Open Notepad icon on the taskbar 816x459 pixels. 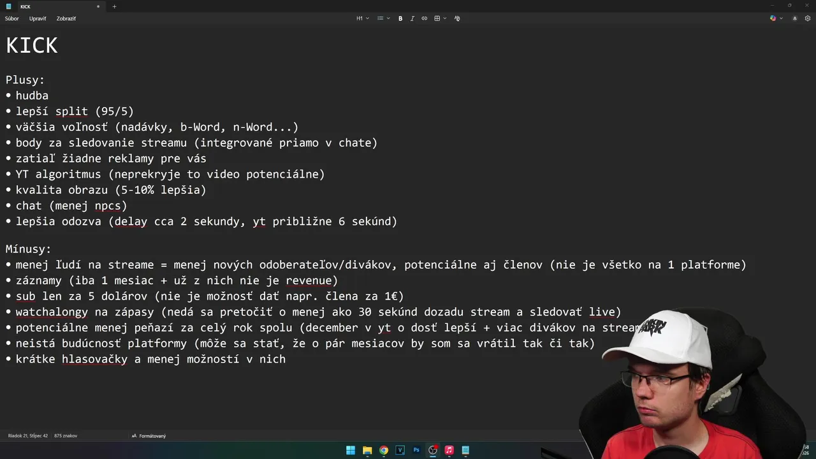click(465, 450)
